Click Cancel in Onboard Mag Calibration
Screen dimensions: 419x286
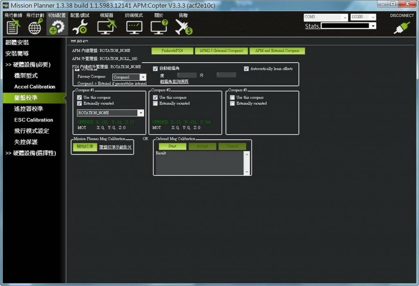pyautogui.click(x=232, y=146)
